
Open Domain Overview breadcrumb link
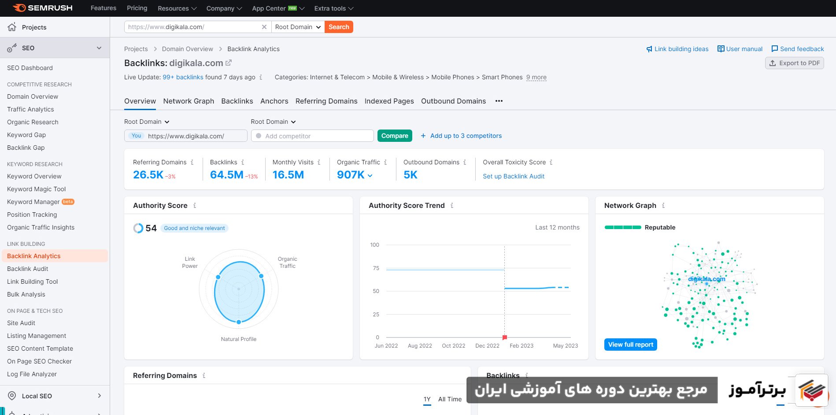tap(187, 49)
